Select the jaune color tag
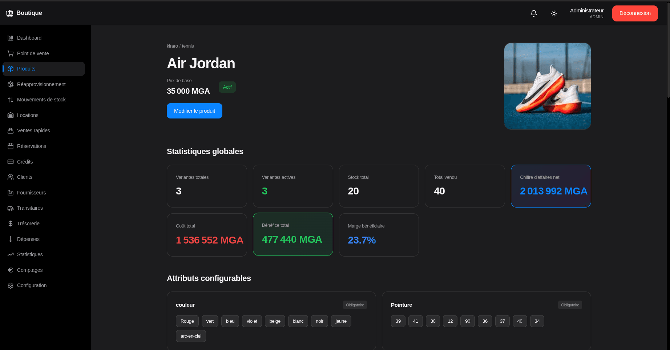 tap(341, 321)
